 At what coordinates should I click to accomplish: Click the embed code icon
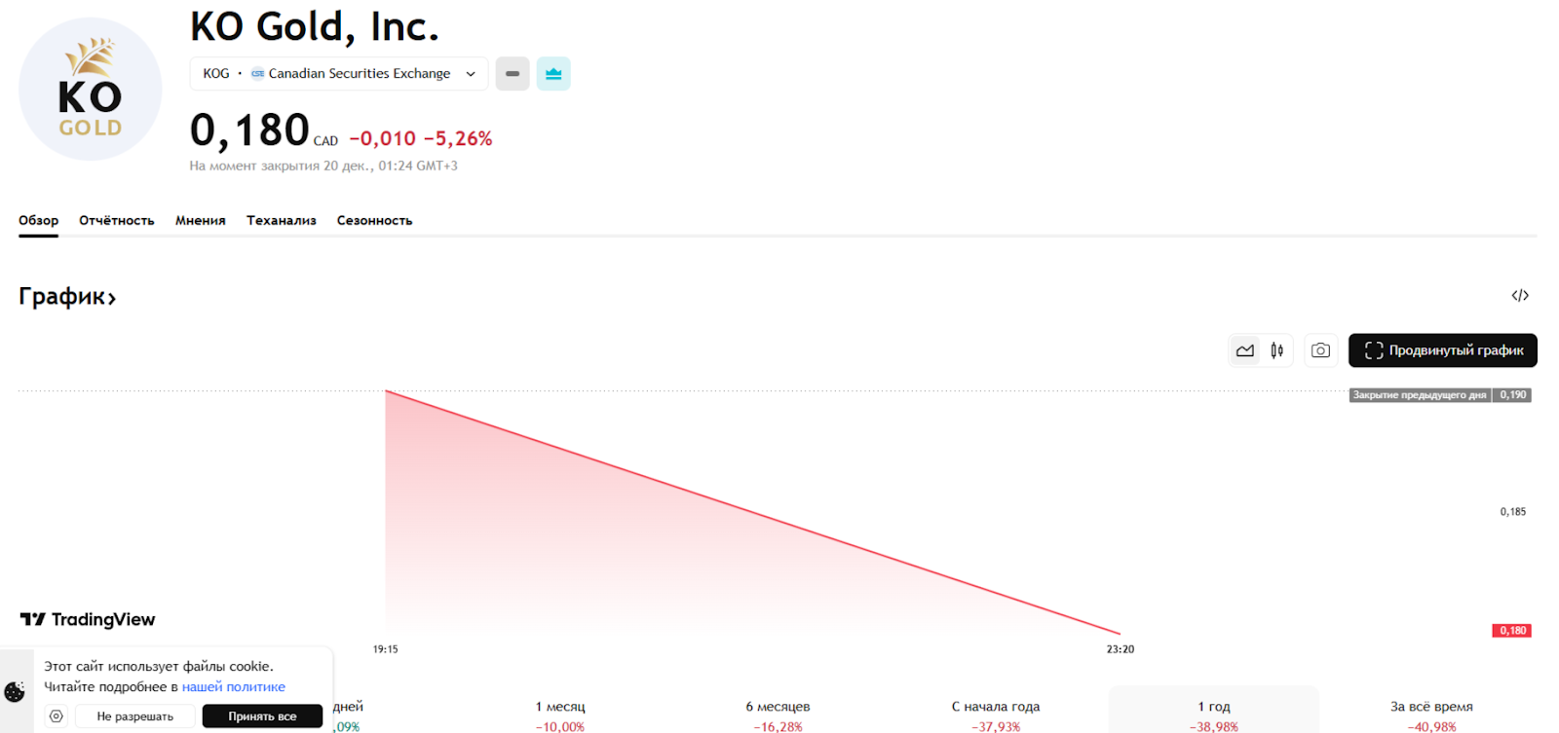[1519, 296]
